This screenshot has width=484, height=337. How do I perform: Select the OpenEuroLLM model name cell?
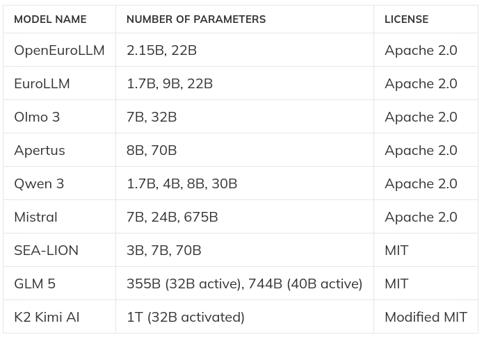point(59,50)
